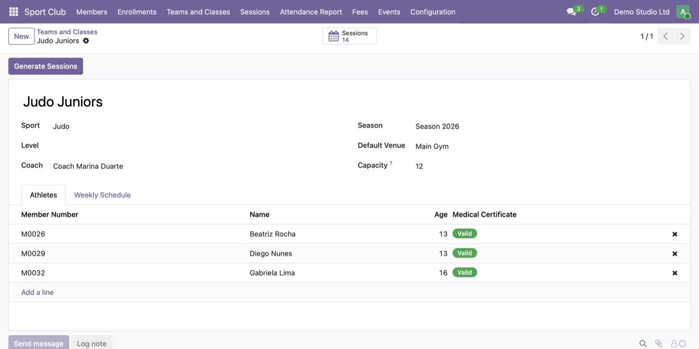Go to previous record arrow
This screenshot has width=699, height=349.
[666, 36]
